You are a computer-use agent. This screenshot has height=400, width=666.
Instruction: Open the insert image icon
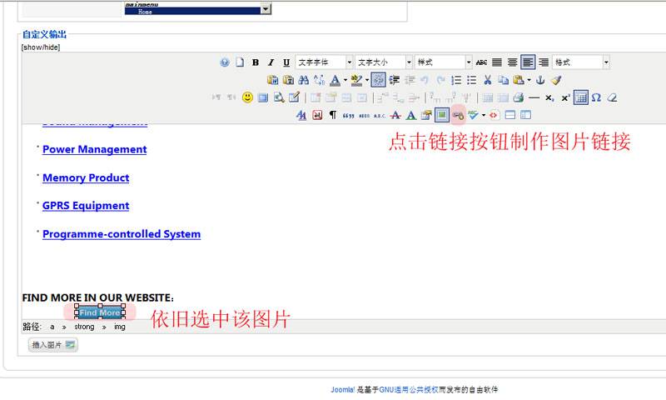[442, 115]
